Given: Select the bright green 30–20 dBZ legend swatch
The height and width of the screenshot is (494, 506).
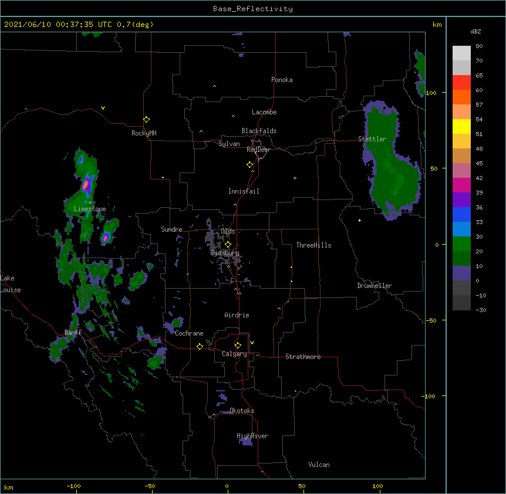Looking at the screenshot, I should [x=461, y=244].
